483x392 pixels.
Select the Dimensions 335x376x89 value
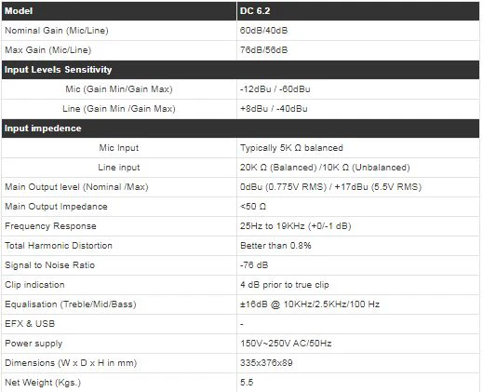266,363
